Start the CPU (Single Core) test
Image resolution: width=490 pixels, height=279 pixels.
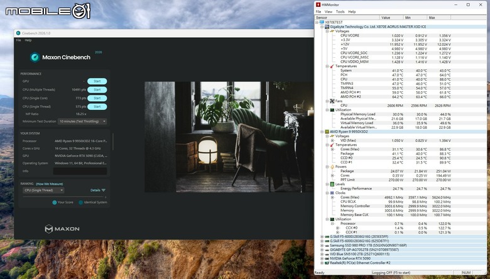(97, 98)
